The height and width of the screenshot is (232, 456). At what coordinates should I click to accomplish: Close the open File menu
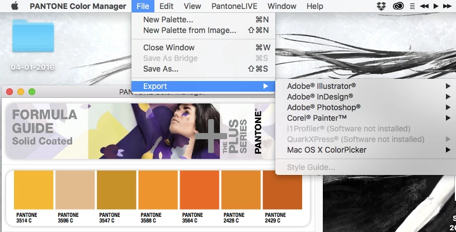pyautogui.click(x=143, y=6)
